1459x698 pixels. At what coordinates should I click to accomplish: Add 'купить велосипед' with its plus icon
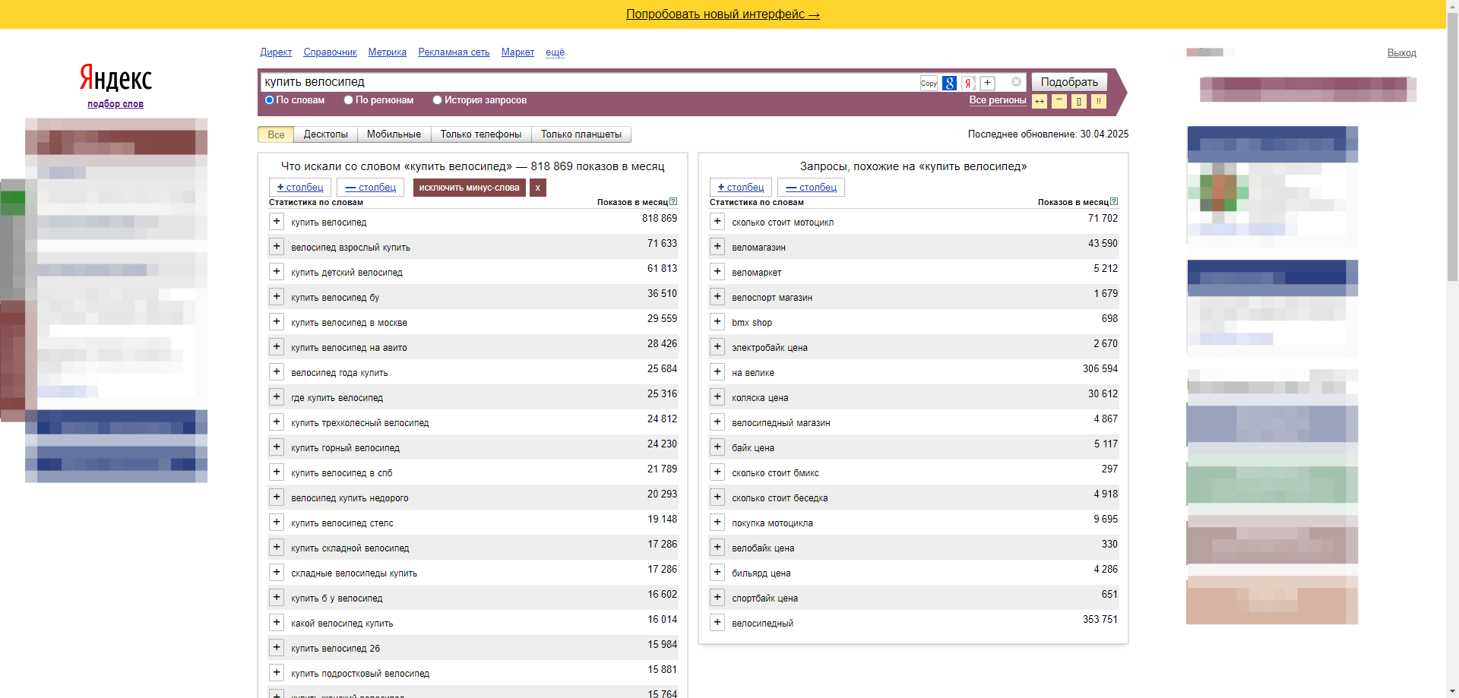click(277, 222)
